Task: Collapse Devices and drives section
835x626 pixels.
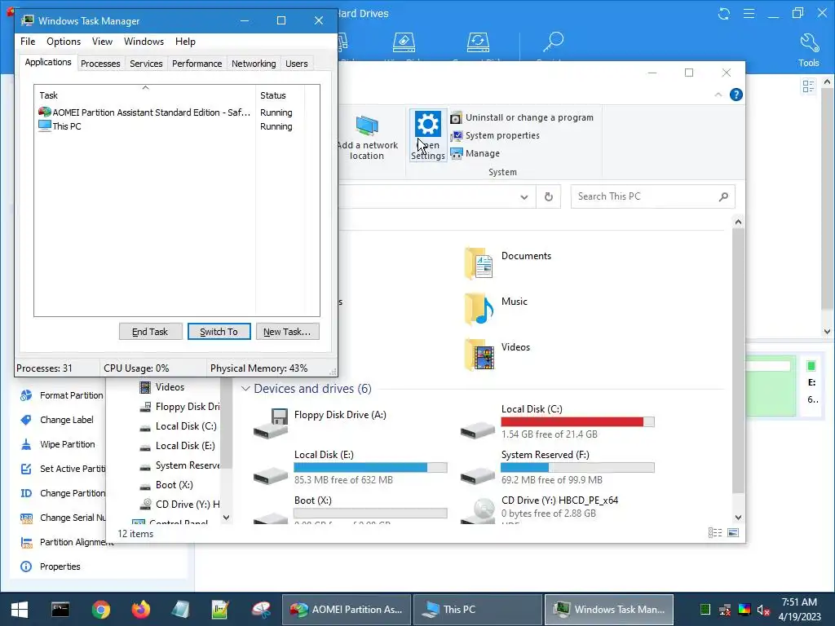Action: pos(245,389)
